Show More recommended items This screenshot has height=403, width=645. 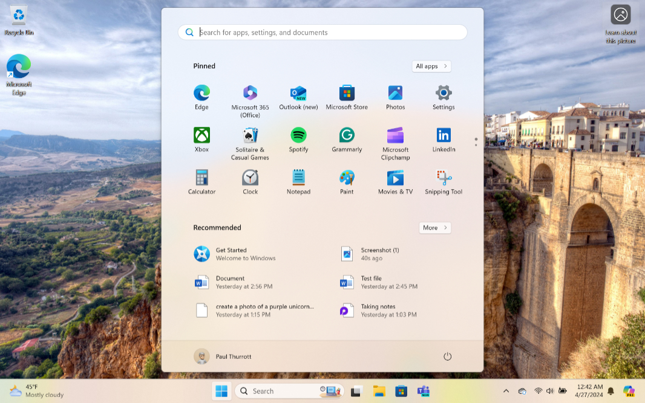click(434, 228)
